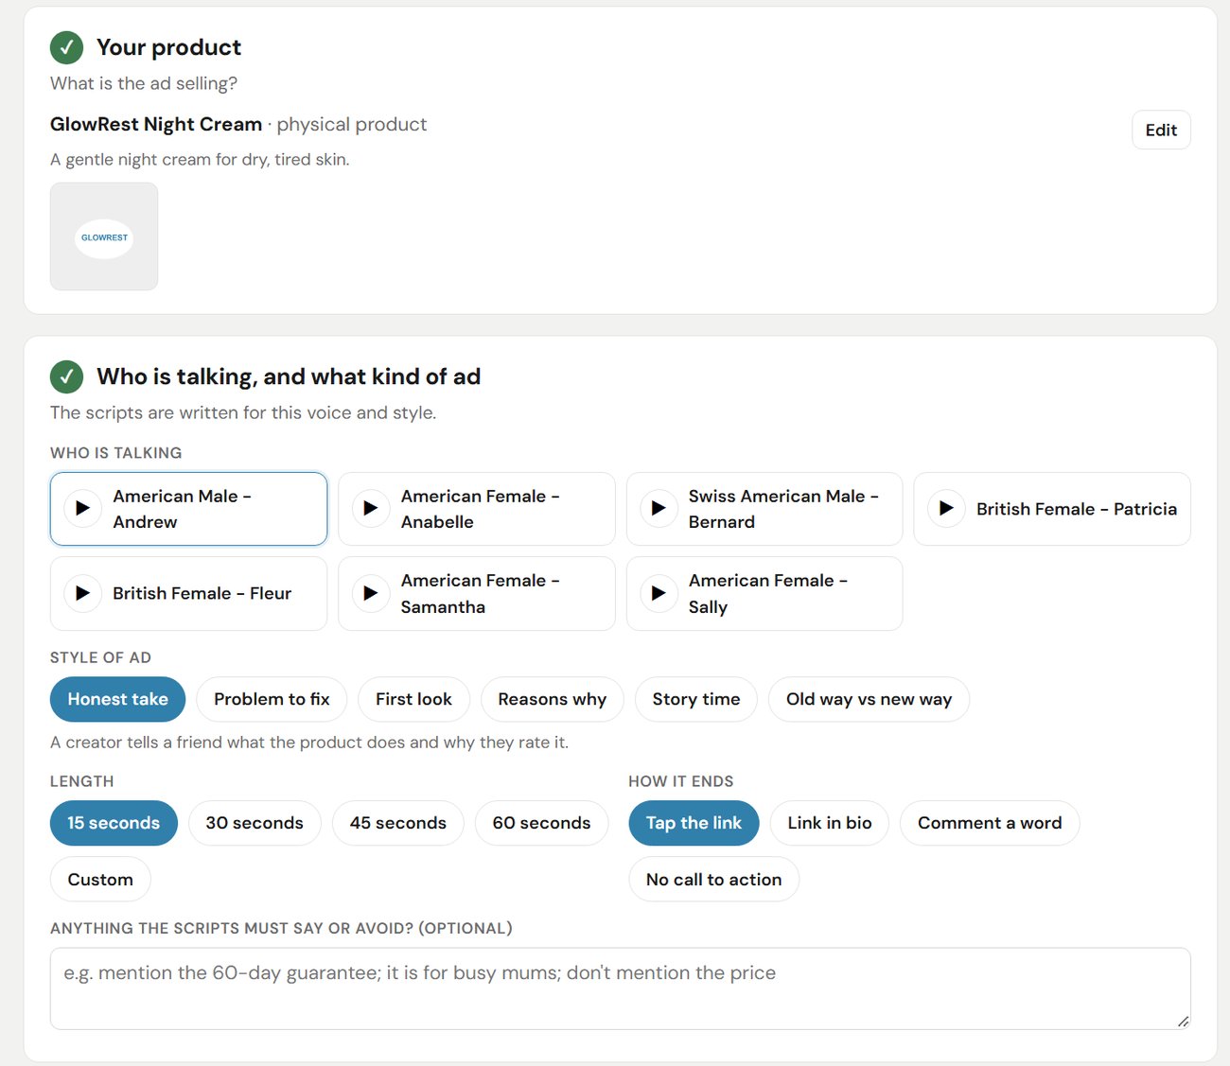Click the green checkmark beside 'Your product'
The image size is (1230, 1066).
coord(66,47)
